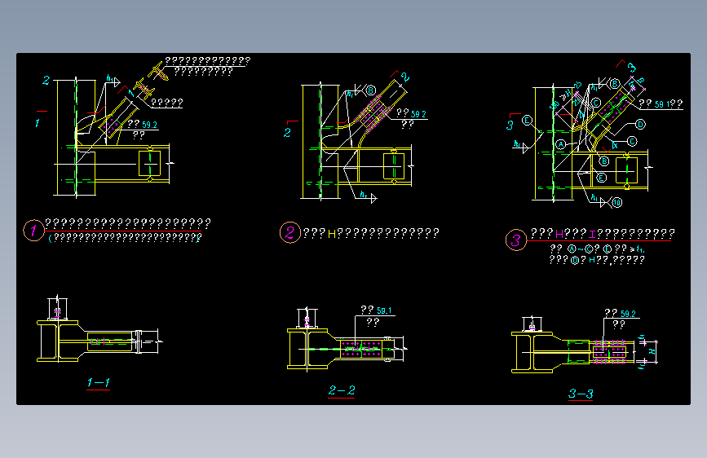The height and width of the screenshot is (458, 707).
Task: Select the circled number 3 detail marker
Action: [x=516, y=240]
